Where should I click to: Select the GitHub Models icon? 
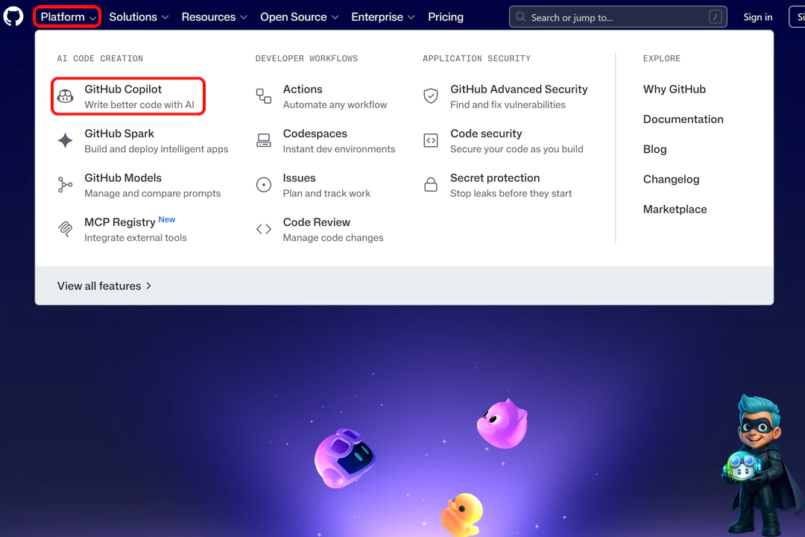tap(64, 184)
